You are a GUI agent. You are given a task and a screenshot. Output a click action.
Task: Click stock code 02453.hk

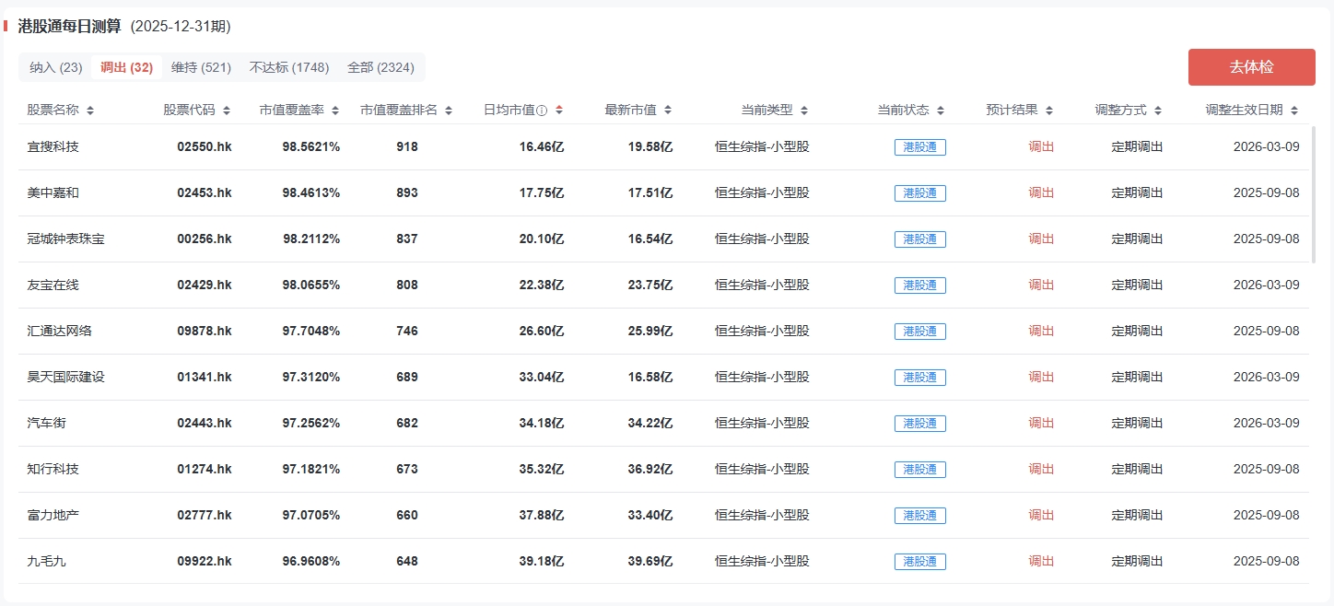coord(205,192)
